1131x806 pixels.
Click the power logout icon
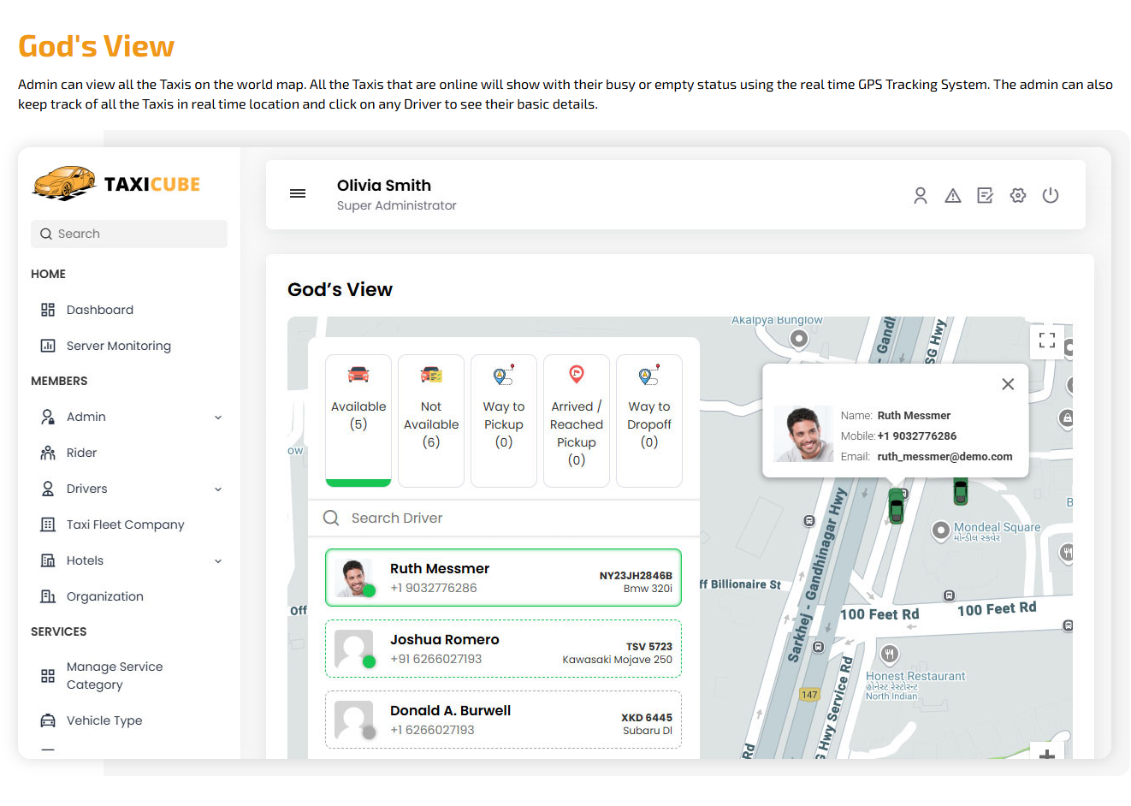coord(1051,196)
